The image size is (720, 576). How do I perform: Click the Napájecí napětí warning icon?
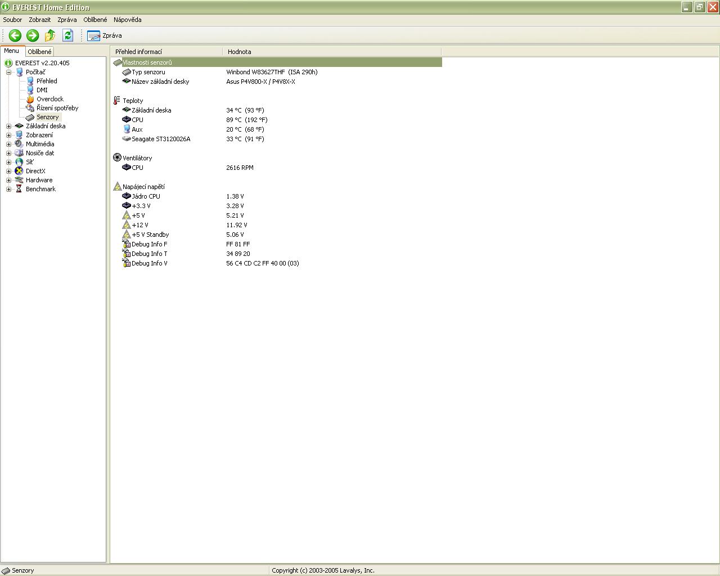coord(117,187)
